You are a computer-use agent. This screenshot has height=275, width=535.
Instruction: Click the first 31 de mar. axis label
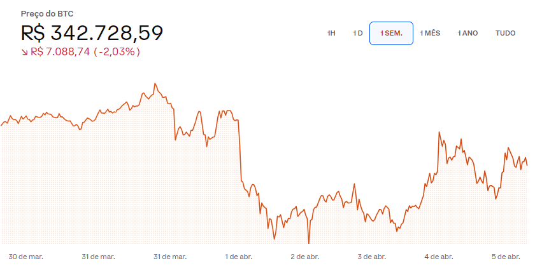[x=98, y=257]
